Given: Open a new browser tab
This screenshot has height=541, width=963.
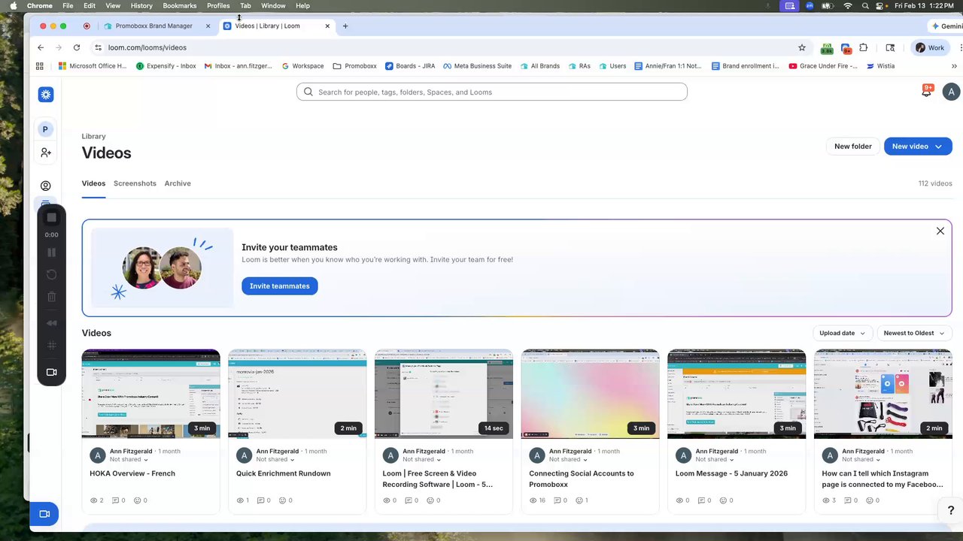Looking at the screenshot, I should pos(345,26).
